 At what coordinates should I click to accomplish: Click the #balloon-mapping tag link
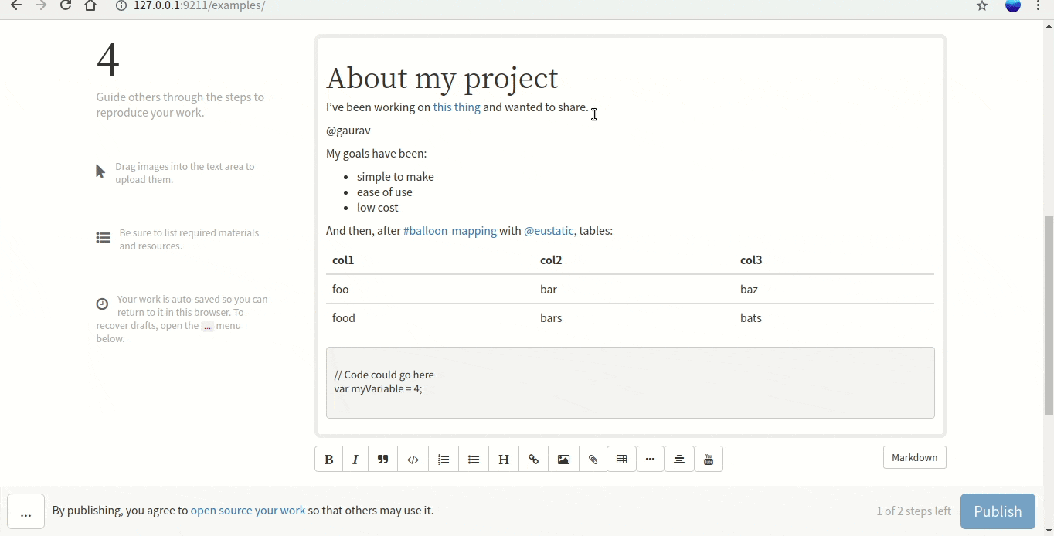[x=450, y=231]
